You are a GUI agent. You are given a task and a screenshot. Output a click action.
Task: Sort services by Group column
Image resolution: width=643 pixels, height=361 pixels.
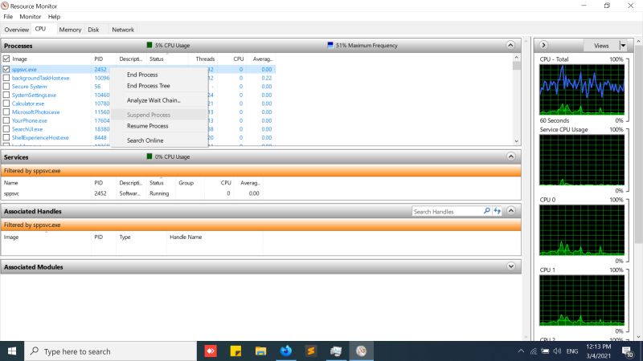(186, 183)
